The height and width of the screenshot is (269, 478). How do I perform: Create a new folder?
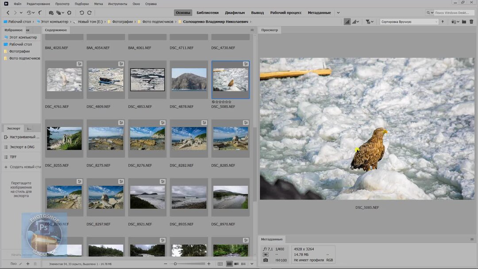pos(464,22)
